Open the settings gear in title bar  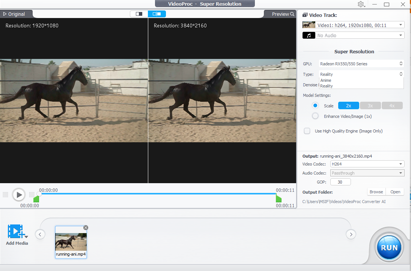[x=361, y=4]
